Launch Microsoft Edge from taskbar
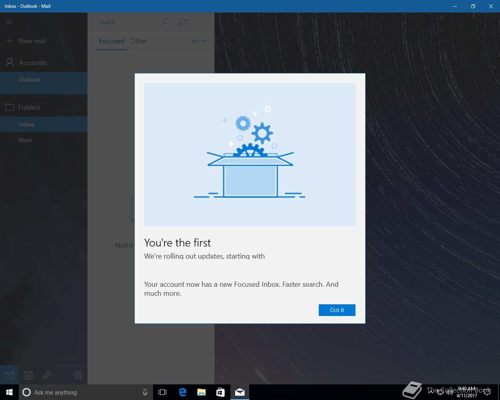Screen dimensions: 500x400 click(182, 392)
